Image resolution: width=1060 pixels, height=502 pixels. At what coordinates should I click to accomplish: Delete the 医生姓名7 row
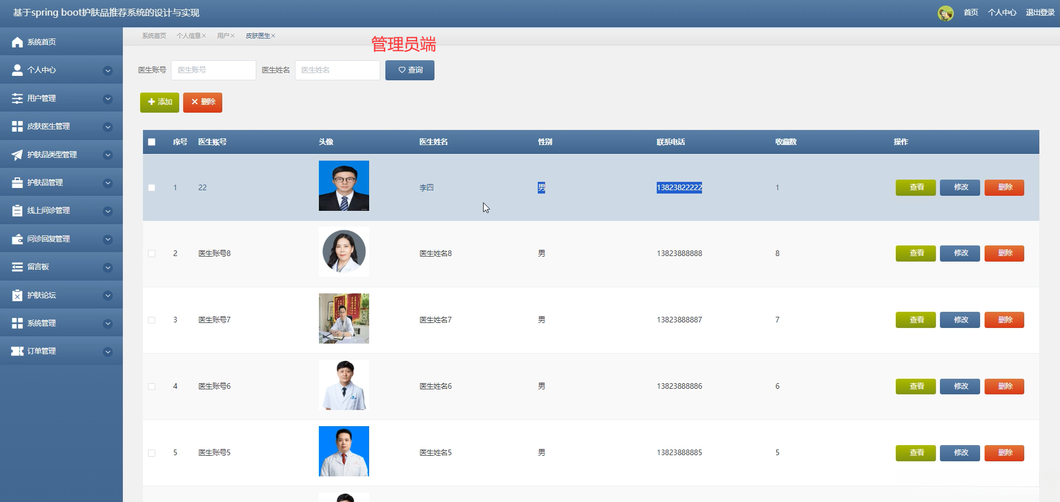1004,320
